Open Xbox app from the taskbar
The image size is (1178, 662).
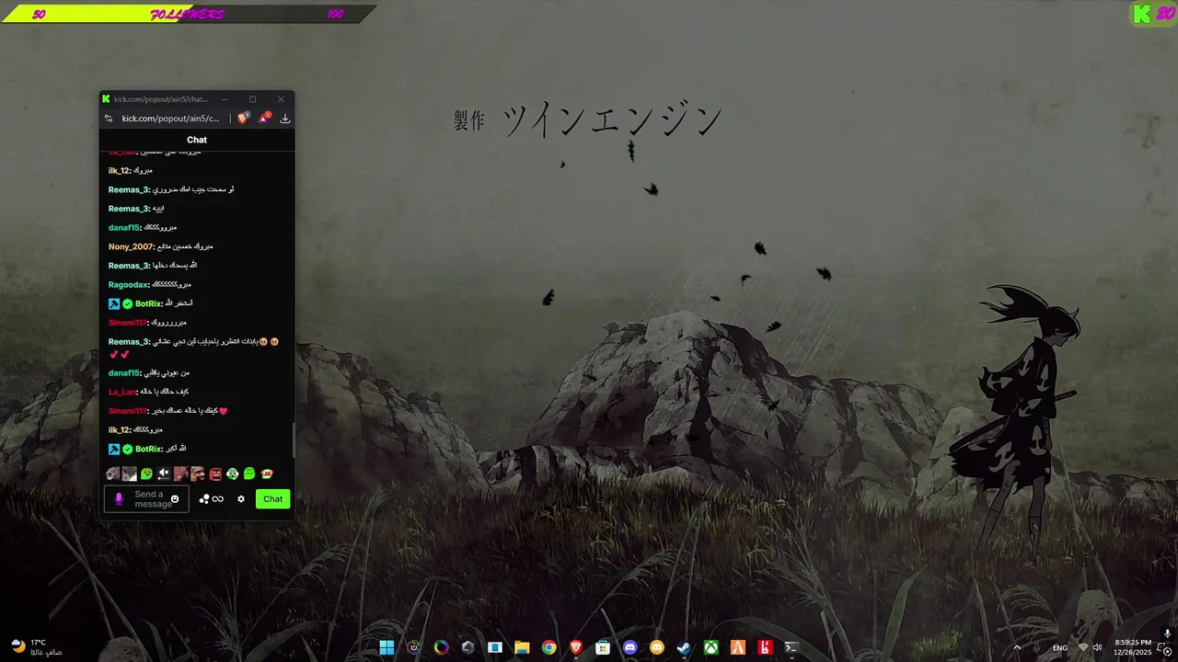tap(711, 647)
